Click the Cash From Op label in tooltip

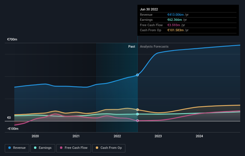pyautogui.click(x=150, y=30)
